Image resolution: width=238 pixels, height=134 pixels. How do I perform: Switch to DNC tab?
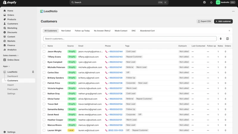pos(134,31)
